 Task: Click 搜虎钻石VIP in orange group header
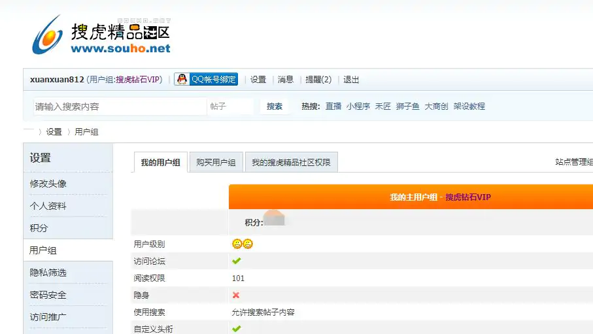point(468,197)
